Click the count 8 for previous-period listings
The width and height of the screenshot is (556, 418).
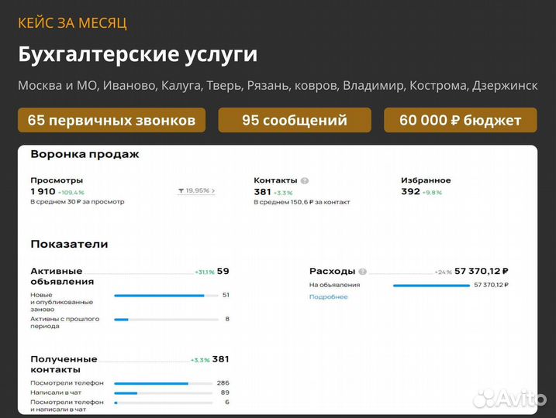[x=227, y=319]
